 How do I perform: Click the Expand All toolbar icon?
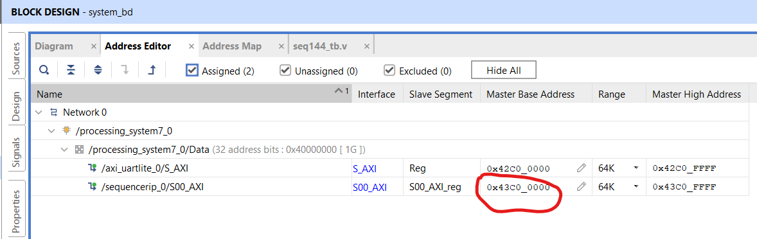pos(98,71)
